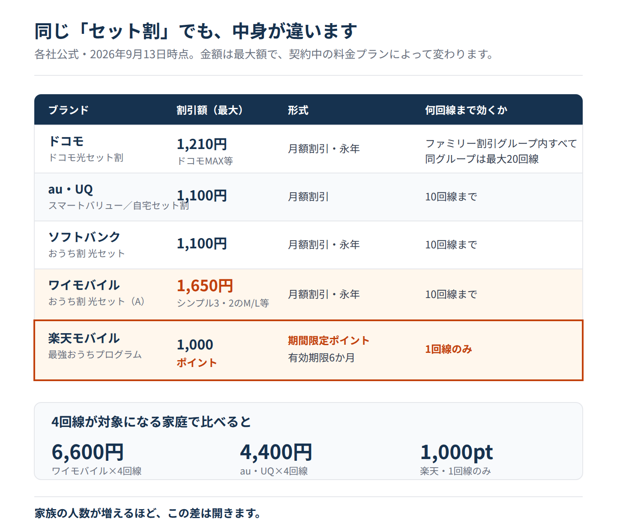
Task: Click the 割引額（最大） column header
Action: click(210, 110)
